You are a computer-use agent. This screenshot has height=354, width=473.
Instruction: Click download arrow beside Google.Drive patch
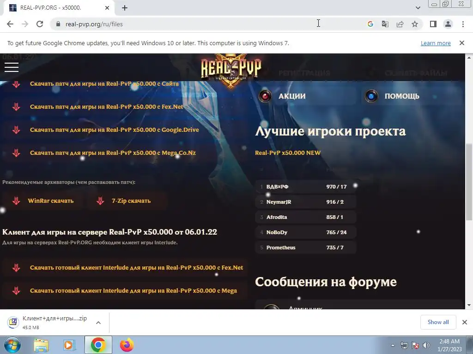click(x=16, y=130)
